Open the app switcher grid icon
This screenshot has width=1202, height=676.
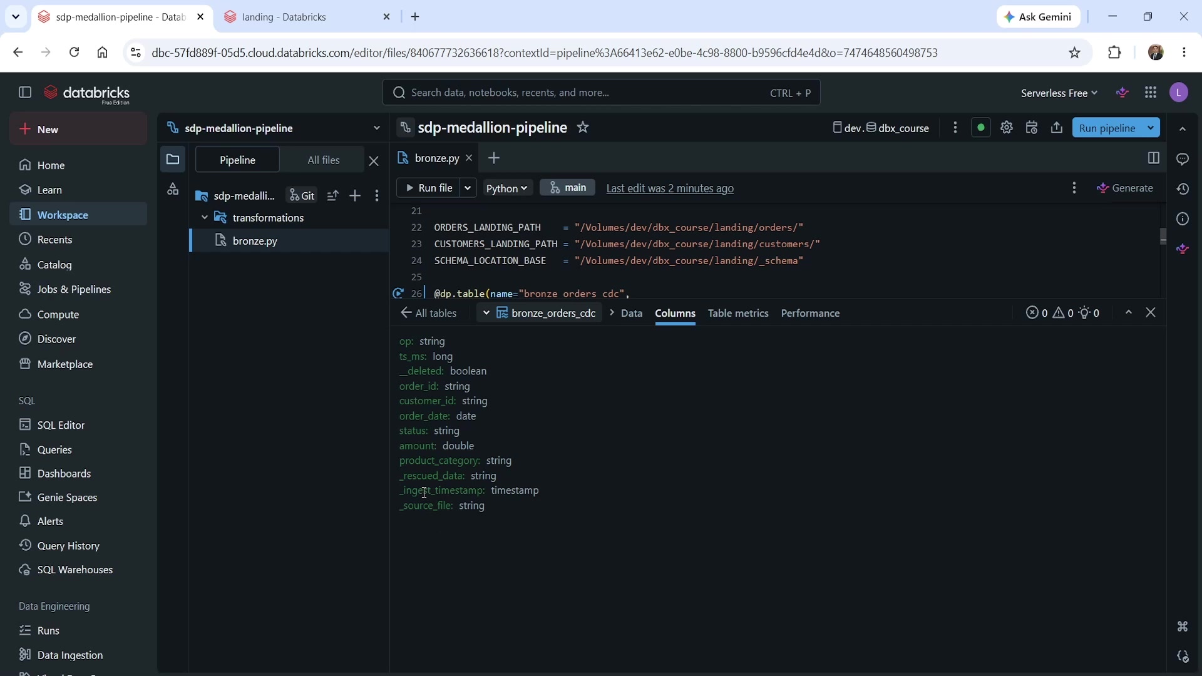click(1151, 93)
